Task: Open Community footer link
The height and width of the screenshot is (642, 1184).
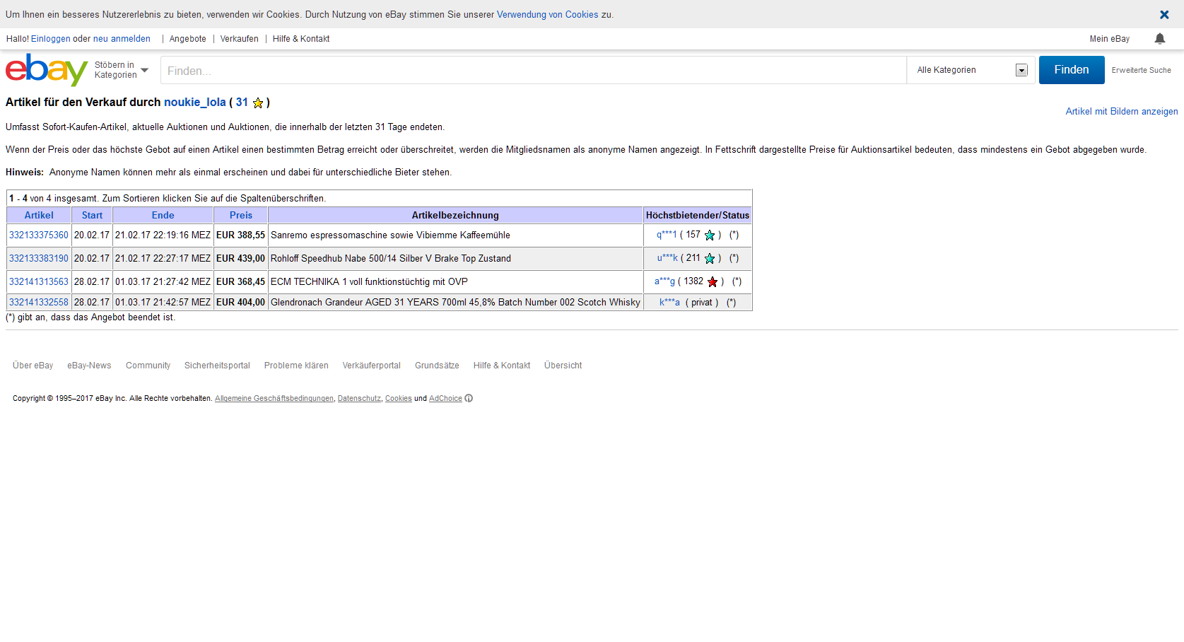Action: coord(148,366)
